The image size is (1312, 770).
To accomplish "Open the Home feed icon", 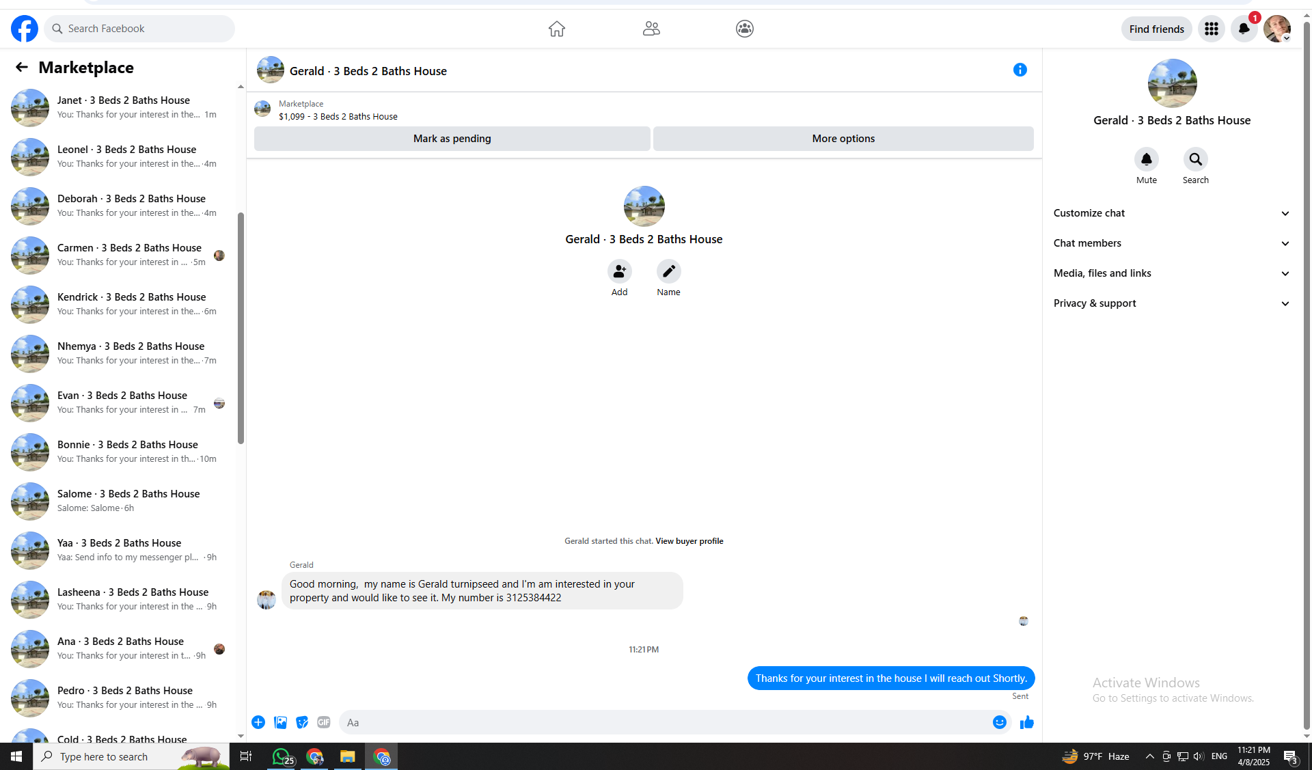I will coord(557,29).
